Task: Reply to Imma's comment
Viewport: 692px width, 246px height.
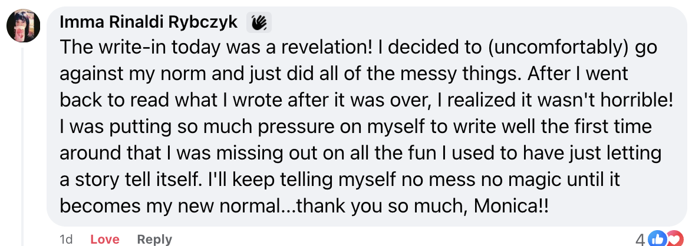Action: pyautogui.click(x=154, y=239)
